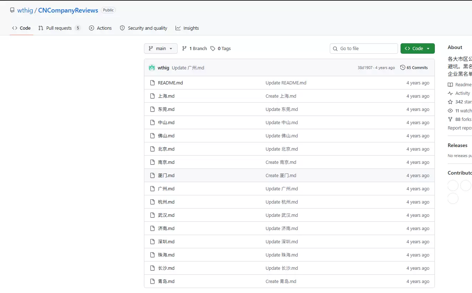
Task: Click the file icon next to 上海.md
Action: click(152, 96)
